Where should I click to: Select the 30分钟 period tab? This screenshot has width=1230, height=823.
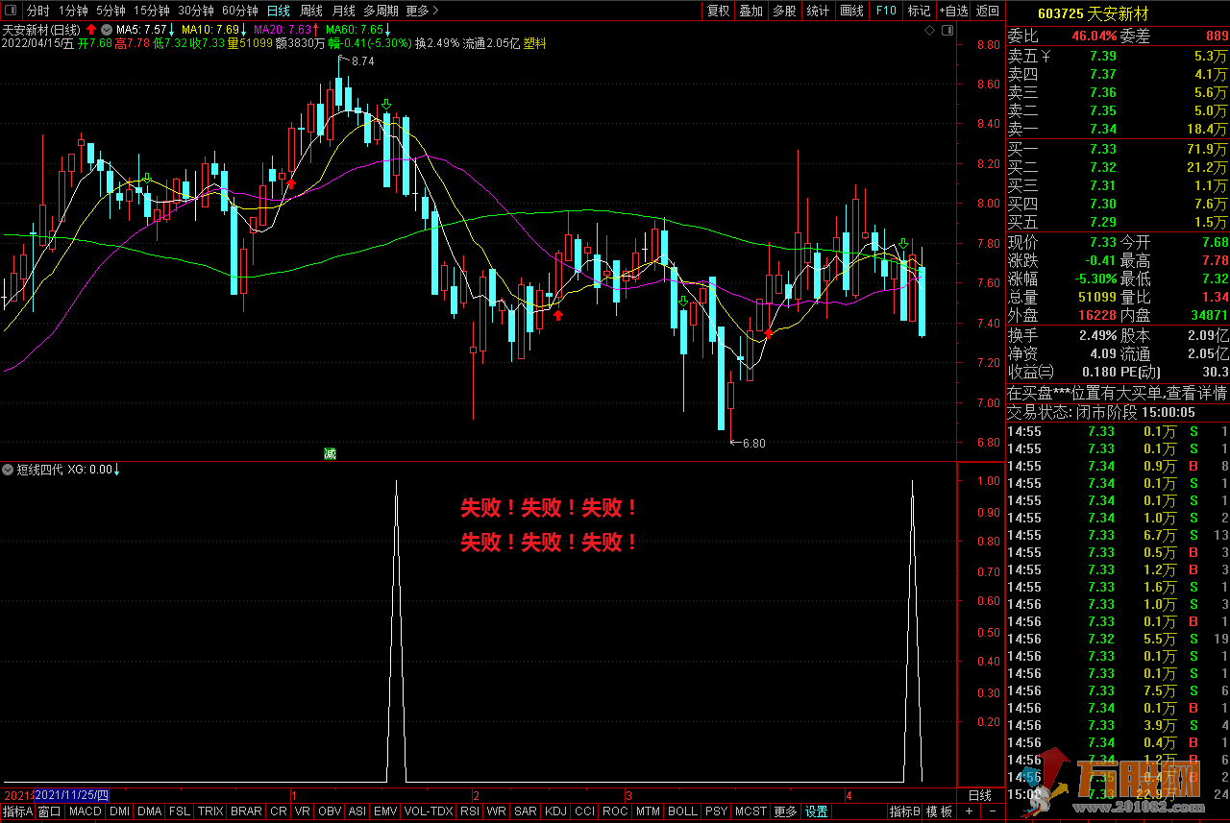coord(196,11)
